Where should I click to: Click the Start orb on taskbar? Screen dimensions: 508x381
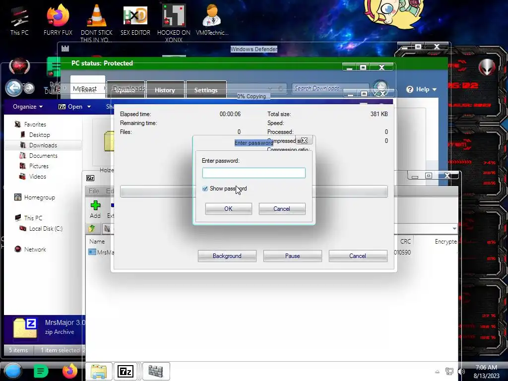(x=12, y=371)
